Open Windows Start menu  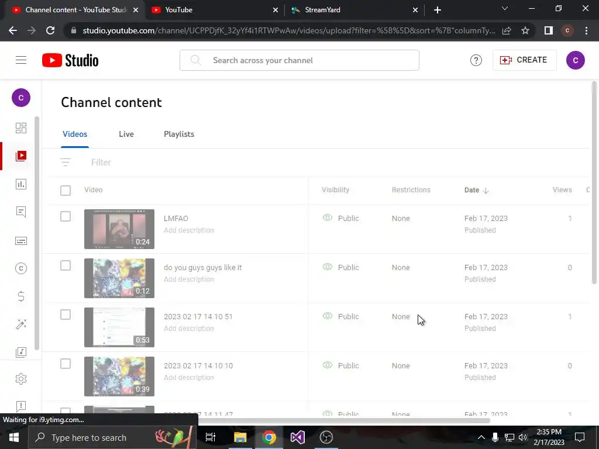tap(14, 437)
